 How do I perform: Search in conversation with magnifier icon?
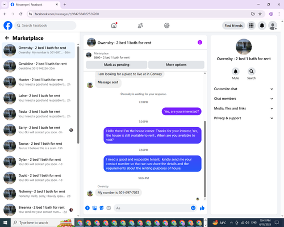(252, 72)
